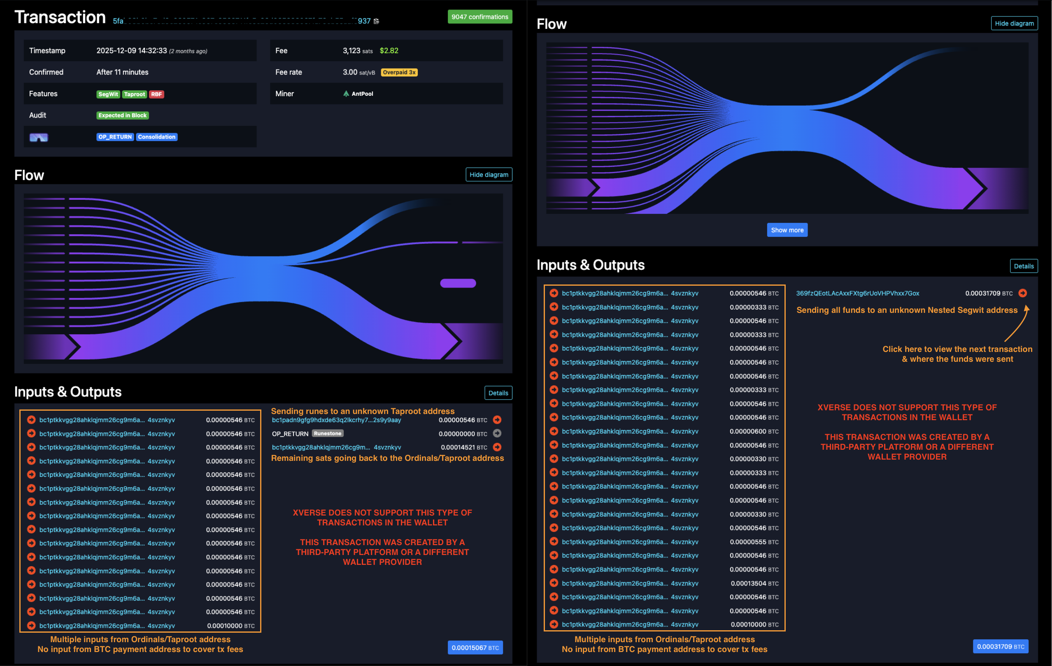Click the 0.00015067 BTC total amount button

tap(475, 647)
